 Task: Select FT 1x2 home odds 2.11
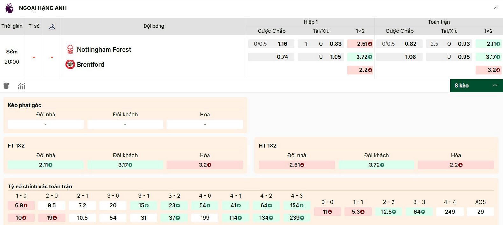point(46,165)
